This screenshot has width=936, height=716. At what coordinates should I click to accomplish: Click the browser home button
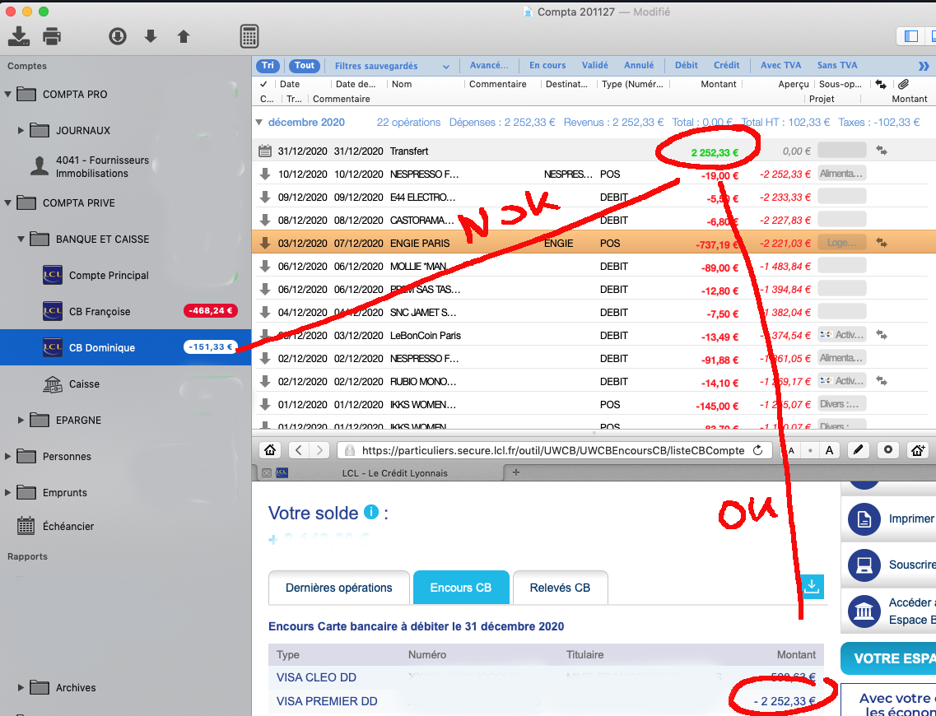point(270,450)
